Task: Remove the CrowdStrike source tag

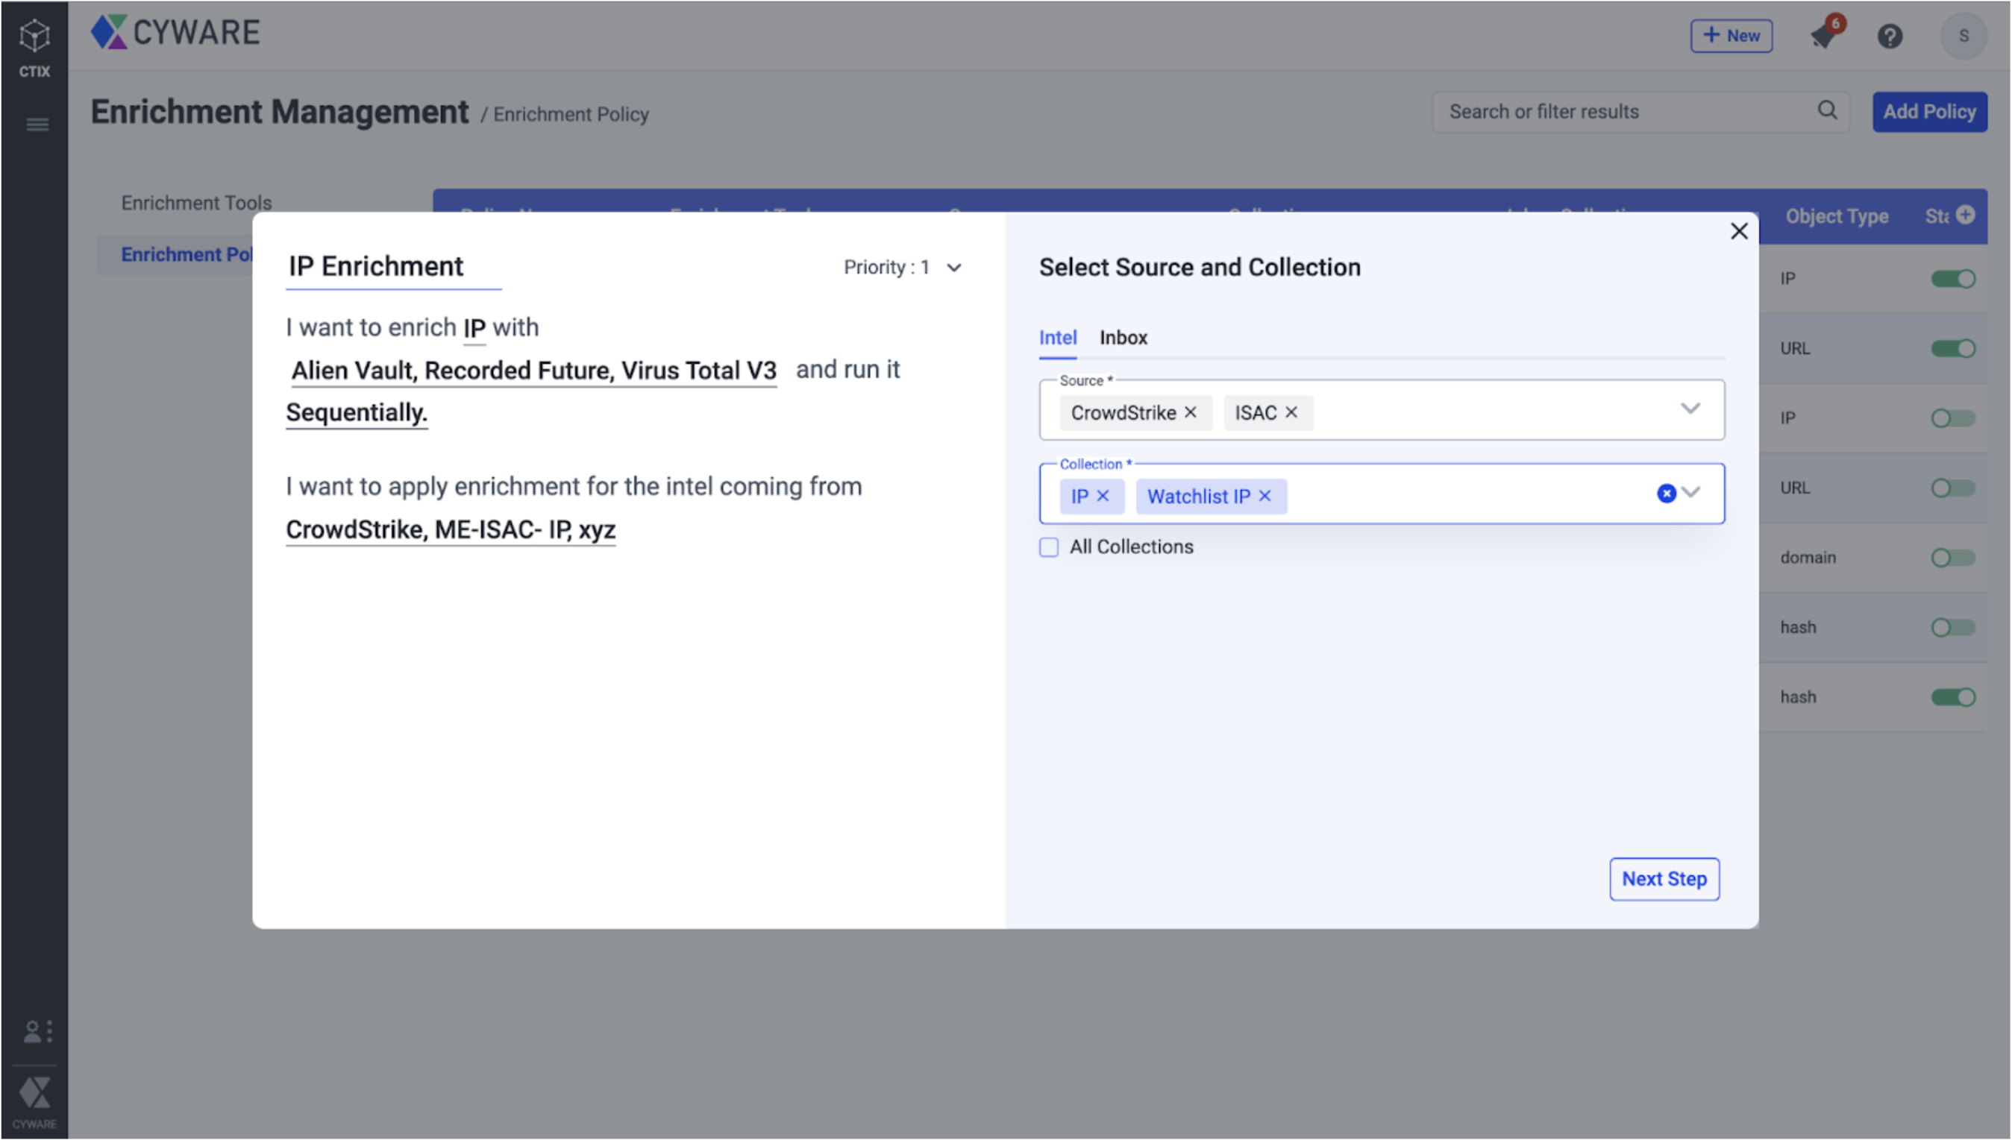Action: [x=1191, y=412]
